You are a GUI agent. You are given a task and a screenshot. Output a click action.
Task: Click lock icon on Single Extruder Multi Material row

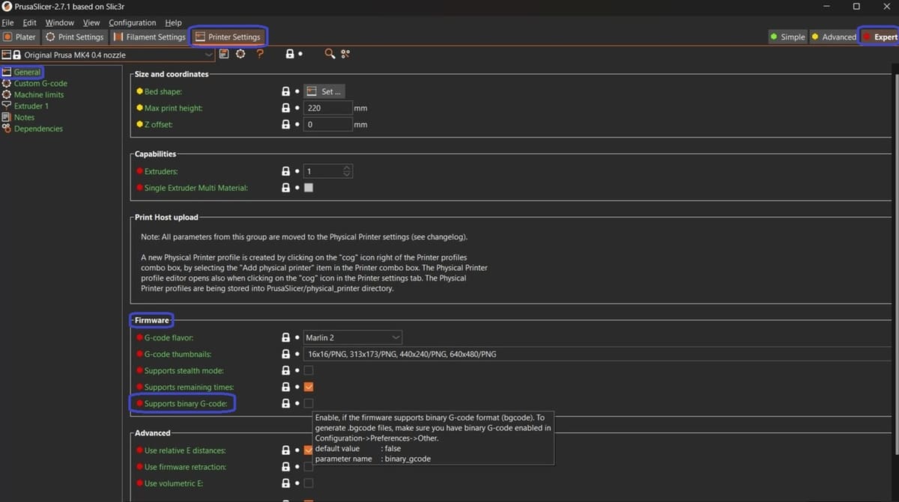point(285,188)
